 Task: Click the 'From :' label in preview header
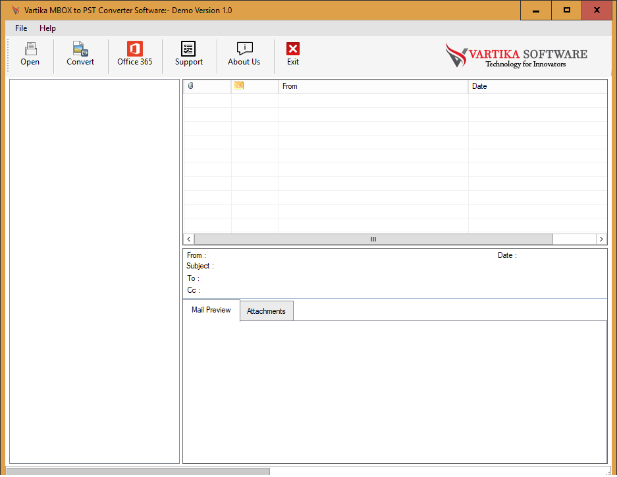click(x=196, y=255)
